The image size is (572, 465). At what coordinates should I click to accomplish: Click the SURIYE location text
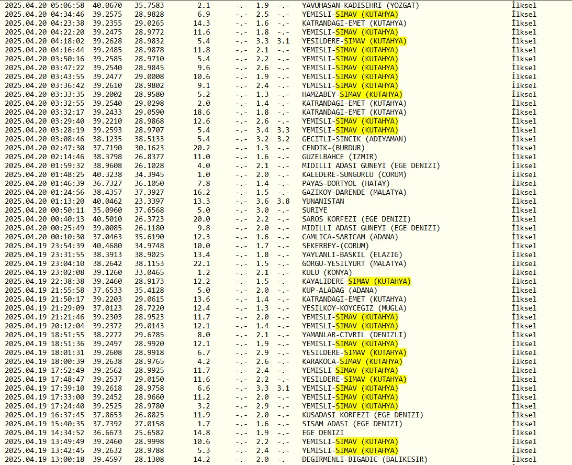315,210
